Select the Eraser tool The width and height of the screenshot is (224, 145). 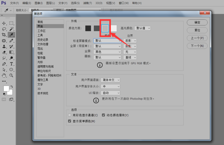[4, 52]
